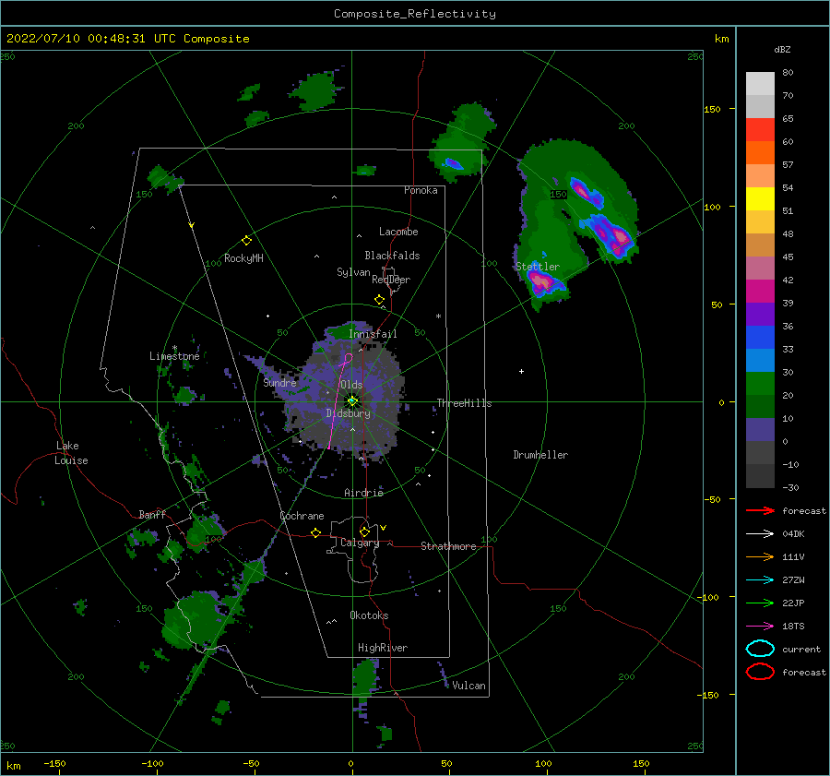
Task: Click the white plus marker east of ThreeHills
Action: point(521,371)
